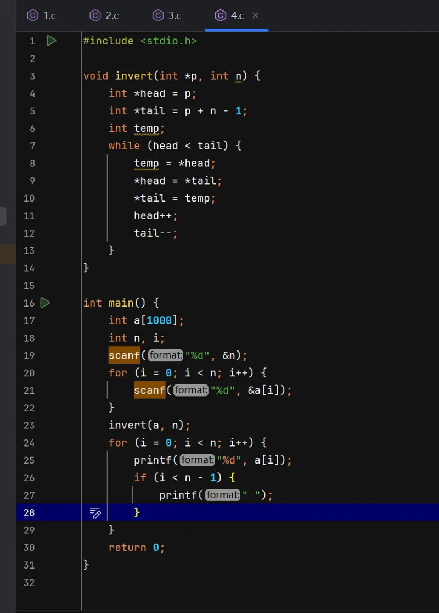Click the run gutter icon on line 1
This screenshot has width=439, height=613.
click(x=51, y=41)
